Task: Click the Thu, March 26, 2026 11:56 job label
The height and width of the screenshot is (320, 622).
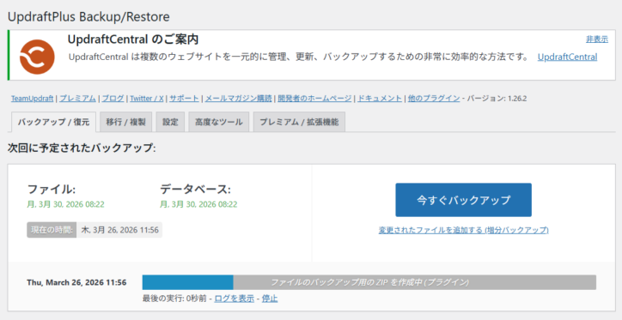Action: click(76, 283)
